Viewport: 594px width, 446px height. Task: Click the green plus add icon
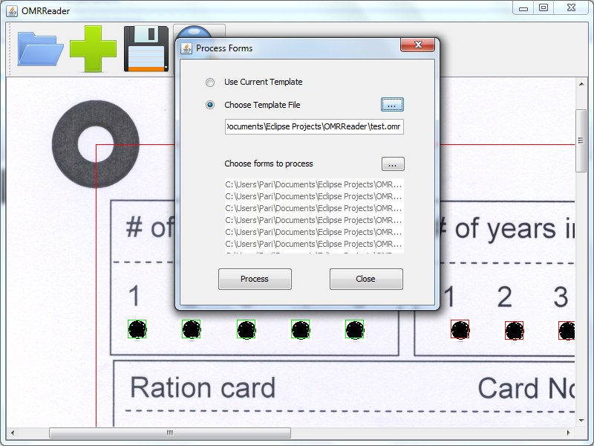[x=93, y=48]
